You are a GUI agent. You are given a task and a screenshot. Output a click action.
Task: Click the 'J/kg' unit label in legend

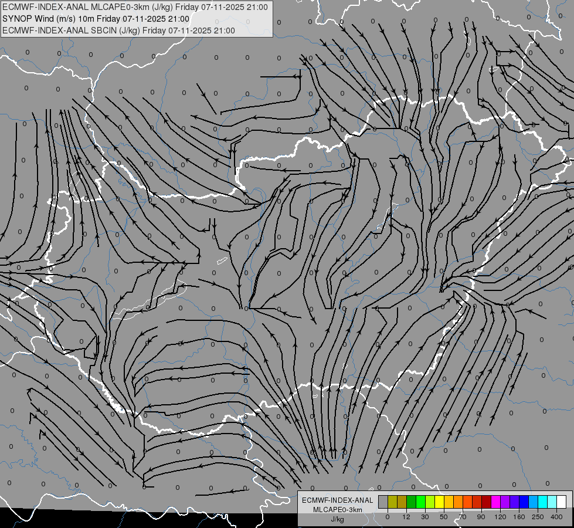click(338, 519)
